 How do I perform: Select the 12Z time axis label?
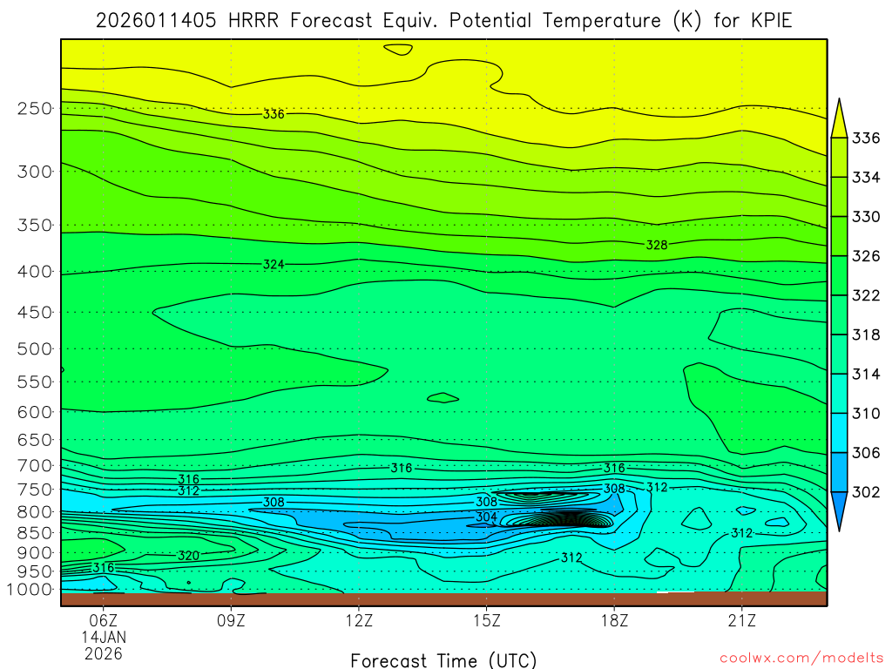point(359,620)
